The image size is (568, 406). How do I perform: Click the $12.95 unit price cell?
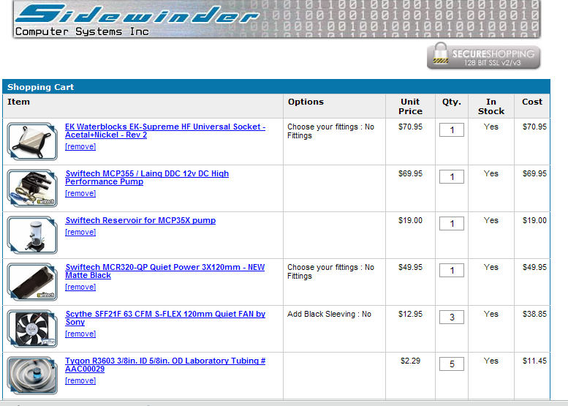coord(410,314)
